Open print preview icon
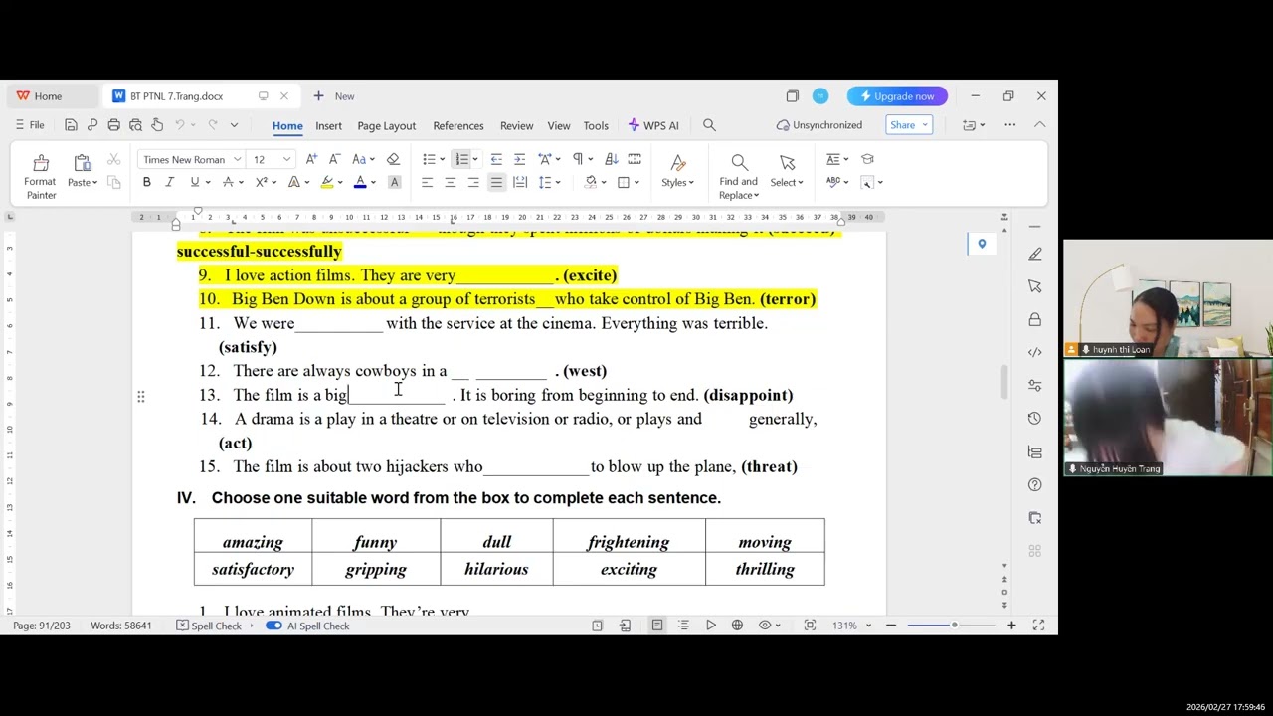This screenshot has width=1273, height=716. click(x=135, y=125)
